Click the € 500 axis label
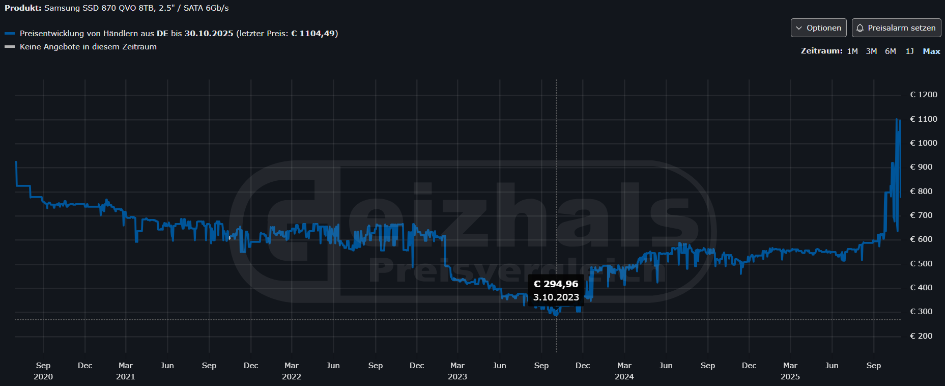945x386 pixels. pos(921,264)
